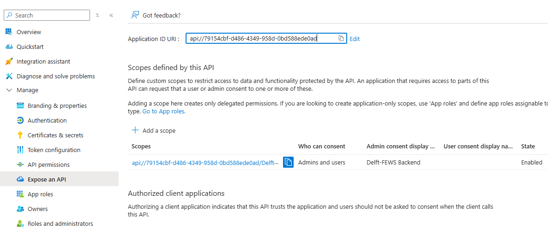The height and width of the screenshot is (229, 548).
Task: Open Token configuration in sidebar
Action: 54,150
